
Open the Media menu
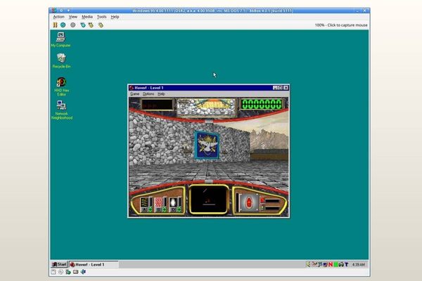pyautogui.click(x=87, y=17)
